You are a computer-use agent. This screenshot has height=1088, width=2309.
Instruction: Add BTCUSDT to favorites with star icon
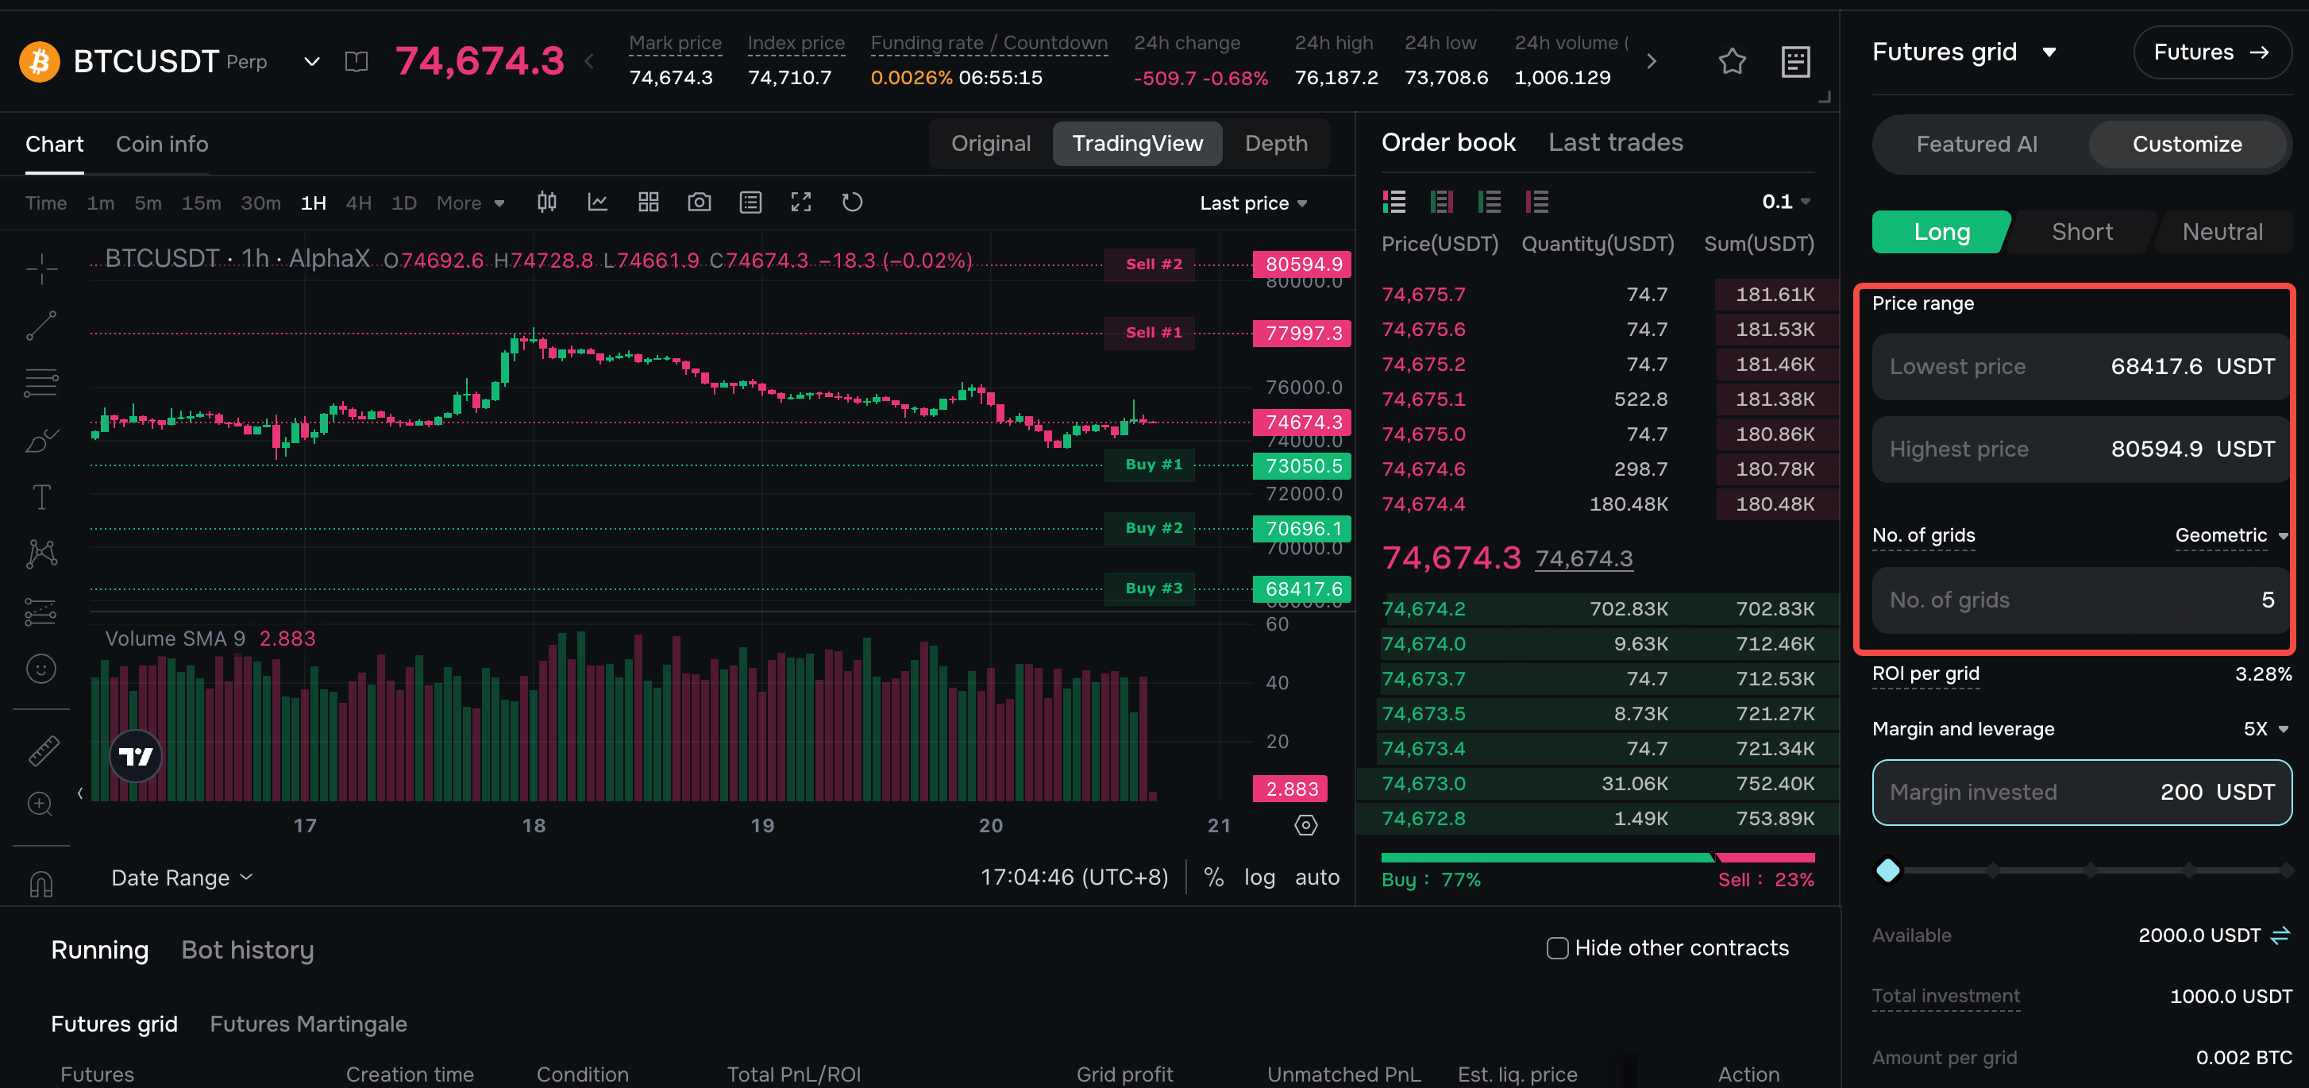point(1732,61)
